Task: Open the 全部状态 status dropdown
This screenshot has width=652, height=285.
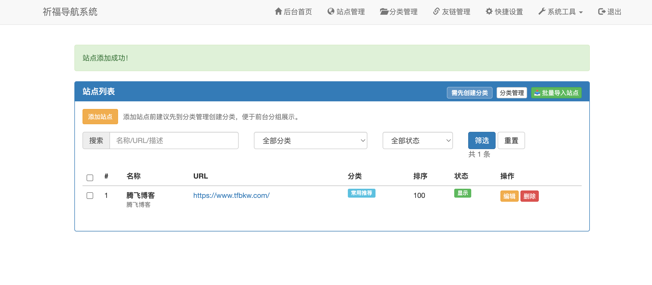Action: tap(418, 140)
